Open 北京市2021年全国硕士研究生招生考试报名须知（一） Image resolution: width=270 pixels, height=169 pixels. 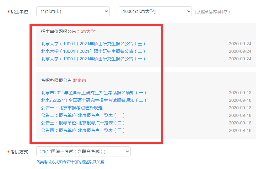[94, 93]
